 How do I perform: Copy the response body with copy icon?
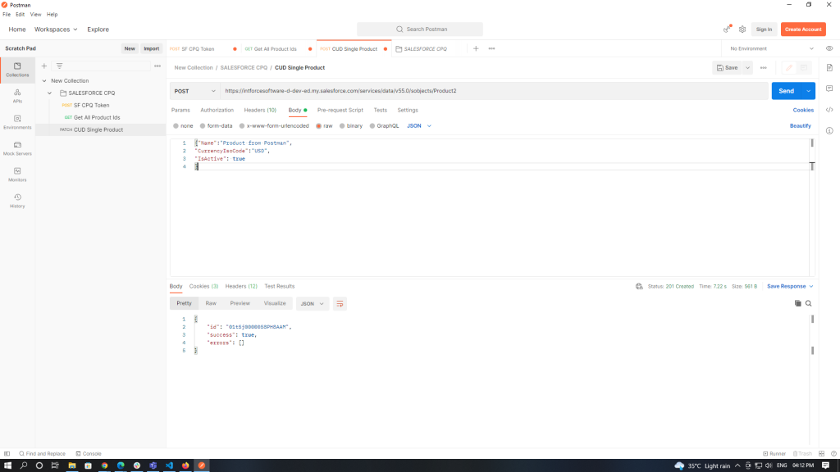(797, 303)
